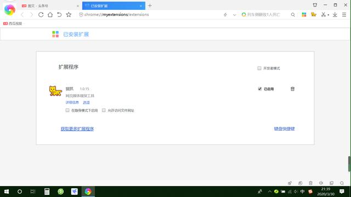Mute page sound with status bar speaker
The width and height of the screenshot is (351, 197).
(321, 183)
